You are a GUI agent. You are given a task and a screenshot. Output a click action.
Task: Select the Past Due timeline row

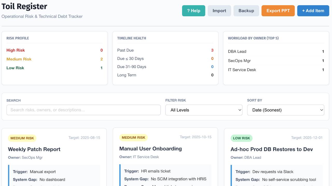coord(165,50)
